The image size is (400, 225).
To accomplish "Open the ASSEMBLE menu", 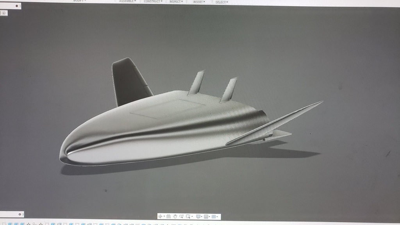I will [x=127, y=2].
